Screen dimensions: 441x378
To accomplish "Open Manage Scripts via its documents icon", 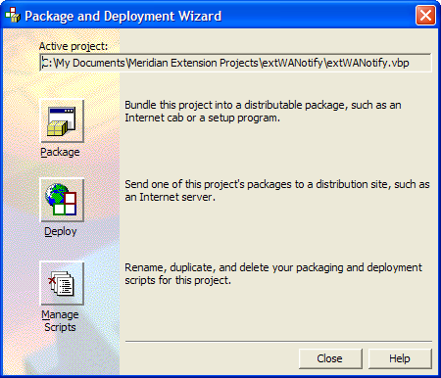I will coord(62,283).
